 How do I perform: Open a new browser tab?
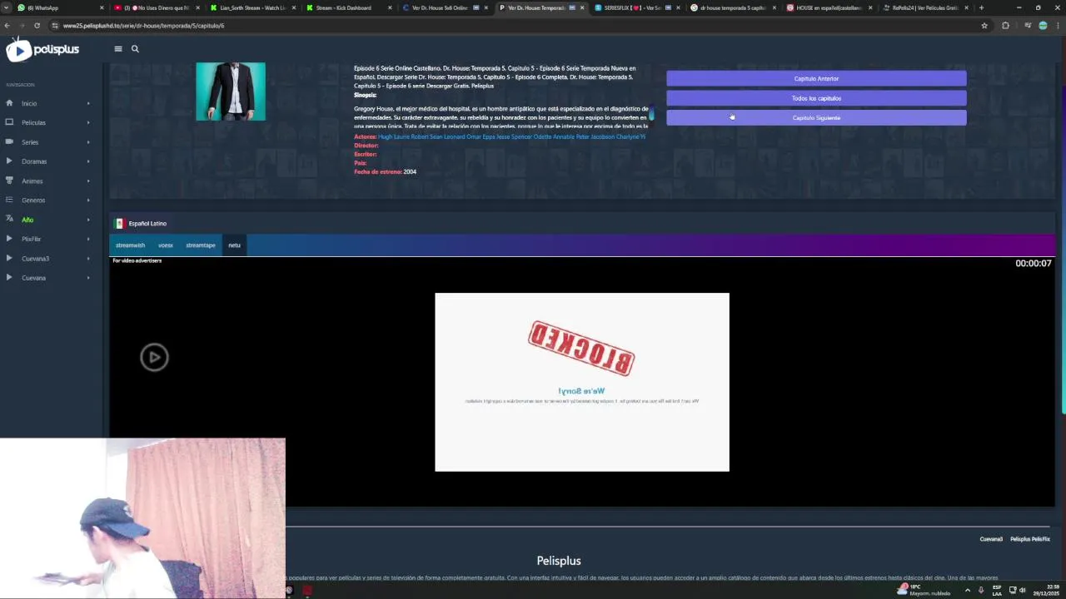pos(981,7)
